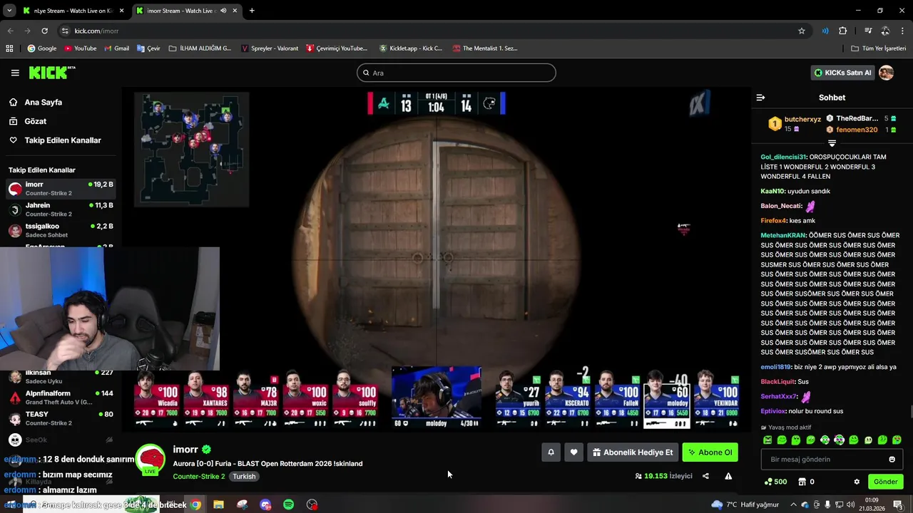The image size is (913, 513).
Task: Open a new browser tab
Action: pos(252,11)
